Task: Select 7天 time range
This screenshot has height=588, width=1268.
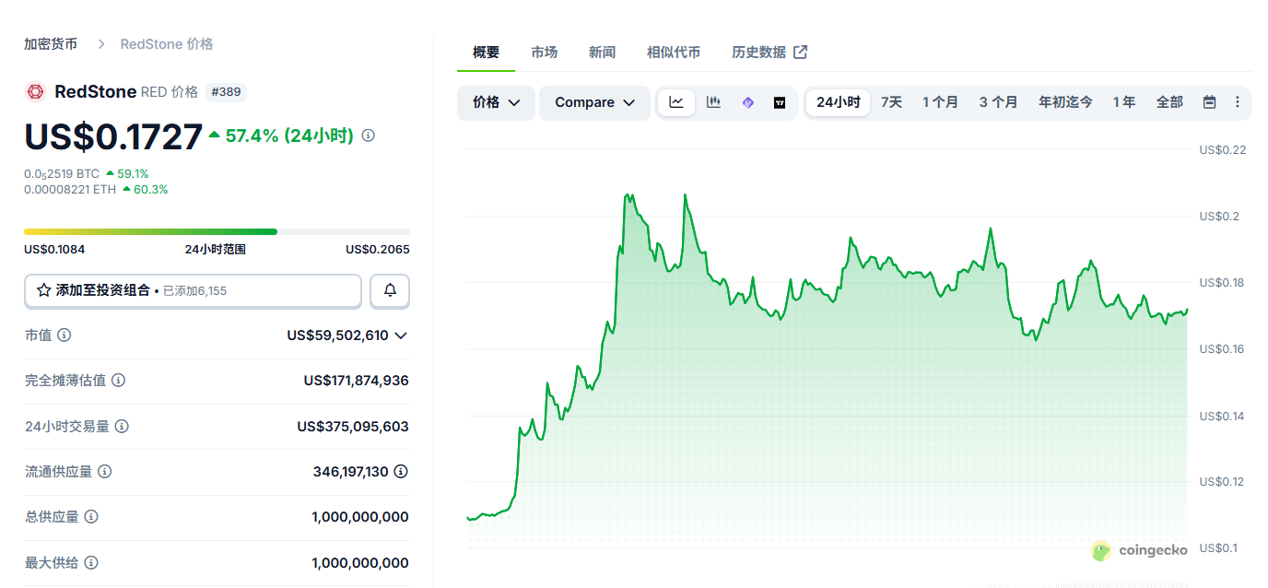Action: 891,102
